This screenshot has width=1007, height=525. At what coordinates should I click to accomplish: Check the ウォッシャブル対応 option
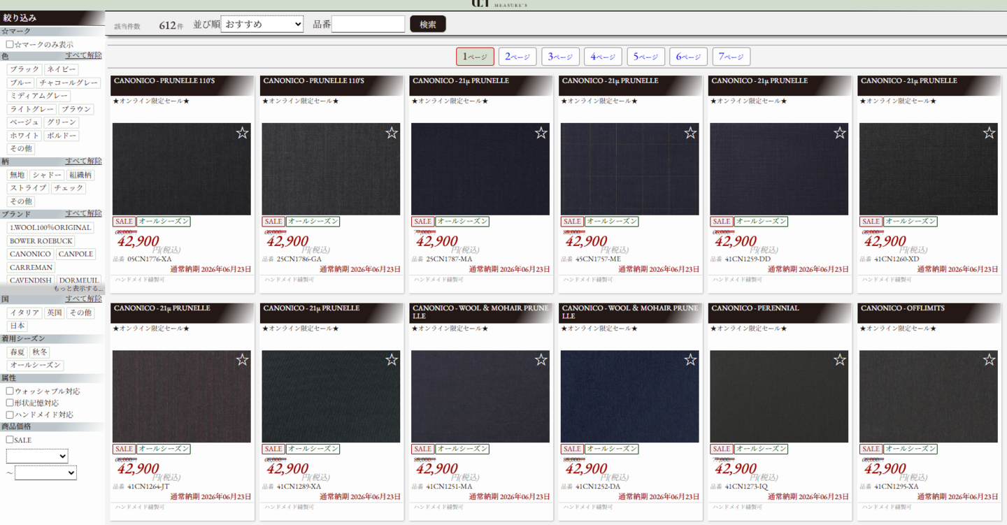point(10,391)
